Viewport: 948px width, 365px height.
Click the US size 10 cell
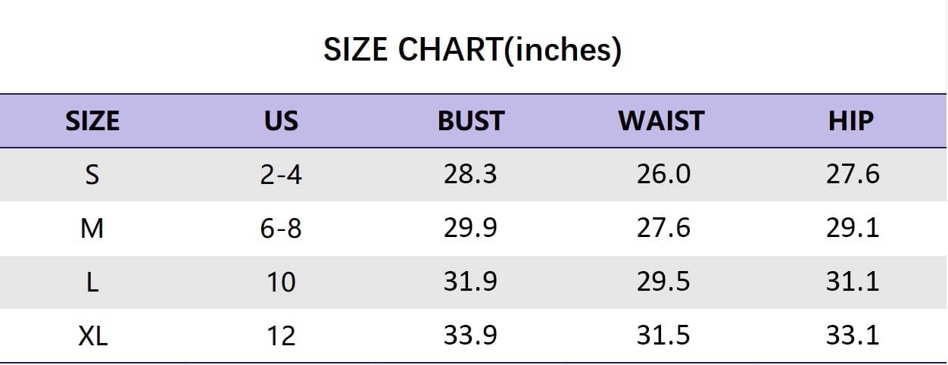tap(281, 282)
